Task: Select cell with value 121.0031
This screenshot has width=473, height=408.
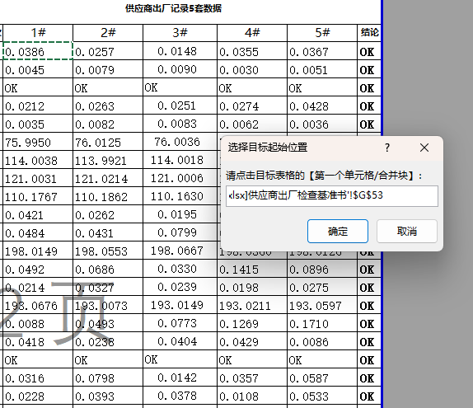Action: coord(38,178)
